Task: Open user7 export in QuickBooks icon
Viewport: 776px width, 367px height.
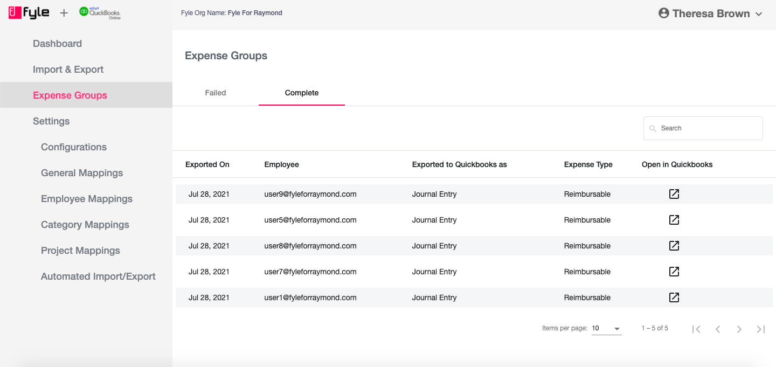Action: [x=674, y=272]
